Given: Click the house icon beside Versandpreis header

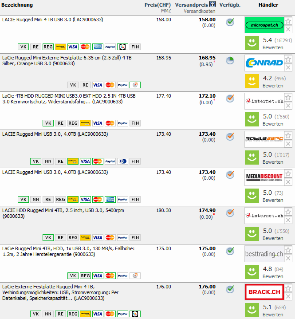Looking at the screenshot, I should pos(212,5).
